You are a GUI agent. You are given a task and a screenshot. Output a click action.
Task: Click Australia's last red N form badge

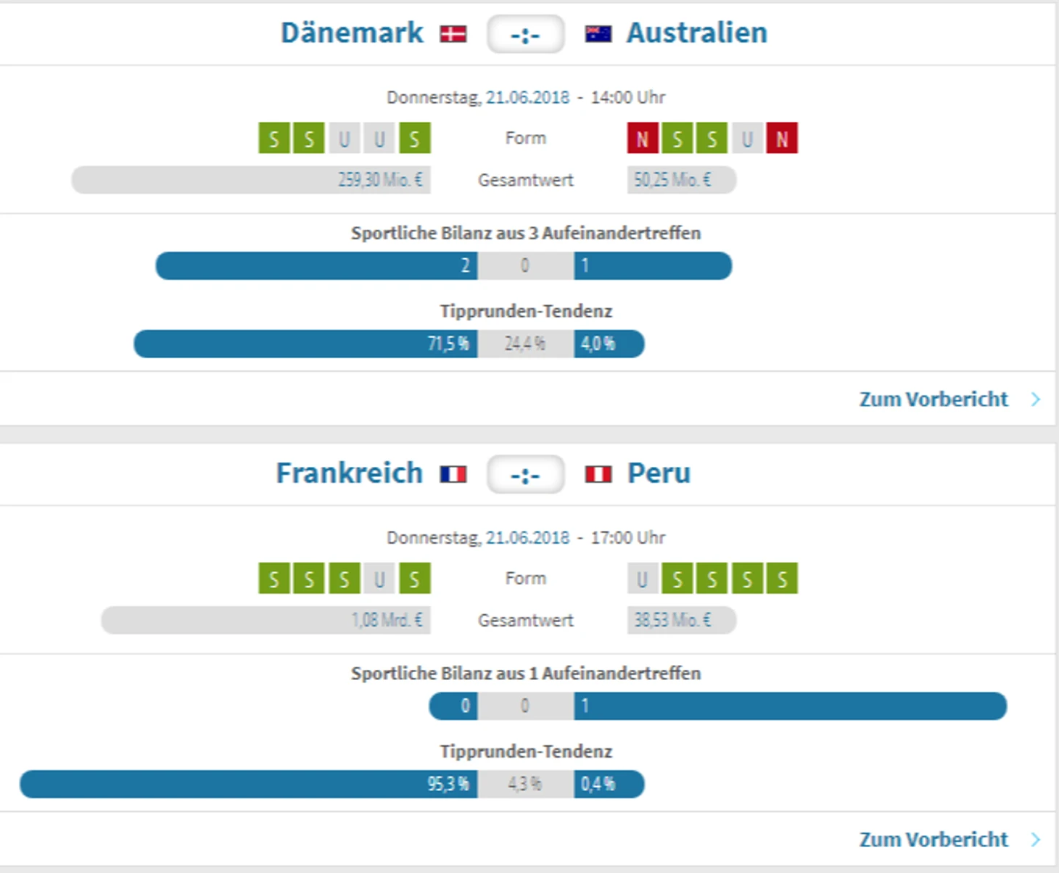782,138
